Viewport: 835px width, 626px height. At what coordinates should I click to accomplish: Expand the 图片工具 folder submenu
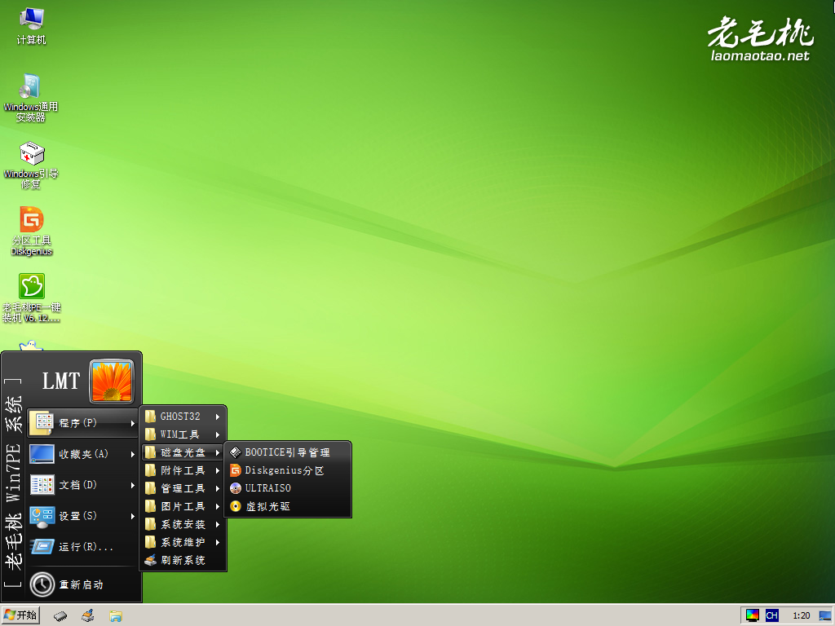(x=183, y=506)
